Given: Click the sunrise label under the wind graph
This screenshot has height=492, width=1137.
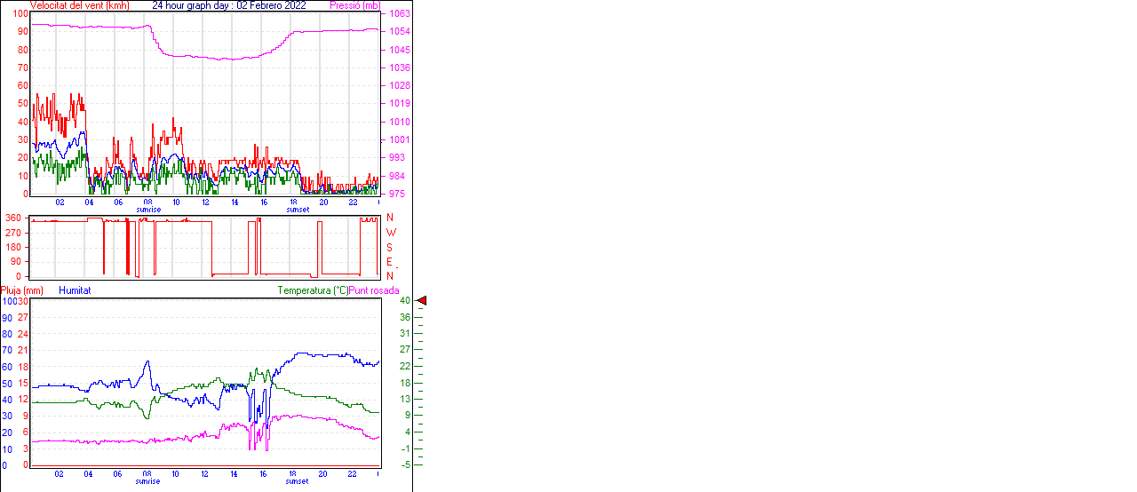Looking at the screenshot, I should 148,210.
